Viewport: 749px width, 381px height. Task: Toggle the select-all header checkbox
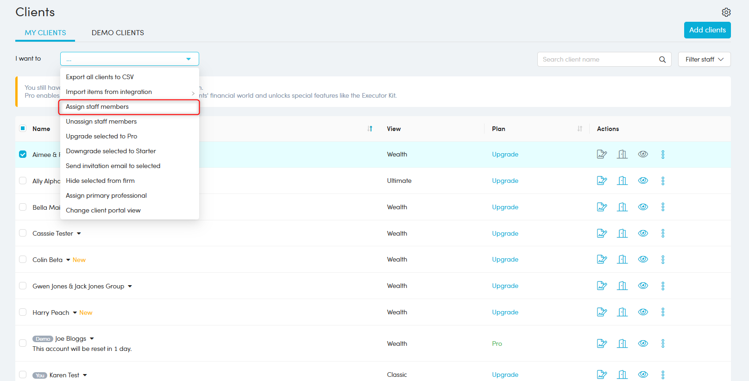23,128
